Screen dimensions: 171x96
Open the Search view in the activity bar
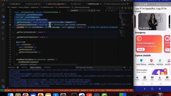pyautogui.click(x=3, y=10)
